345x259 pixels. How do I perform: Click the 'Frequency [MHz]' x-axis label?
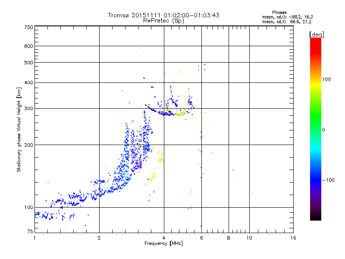click(163, 243)
